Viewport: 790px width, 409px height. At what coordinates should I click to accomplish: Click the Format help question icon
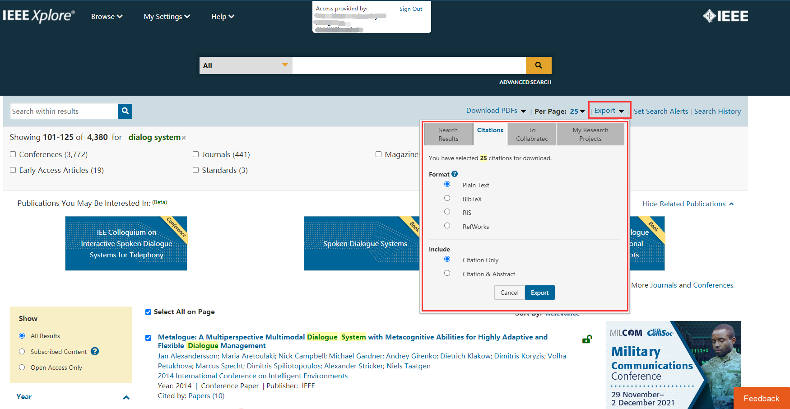(455, 174)
